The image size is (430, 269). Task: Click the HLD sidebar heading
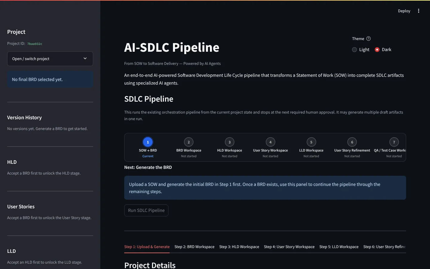pos(12,162)
